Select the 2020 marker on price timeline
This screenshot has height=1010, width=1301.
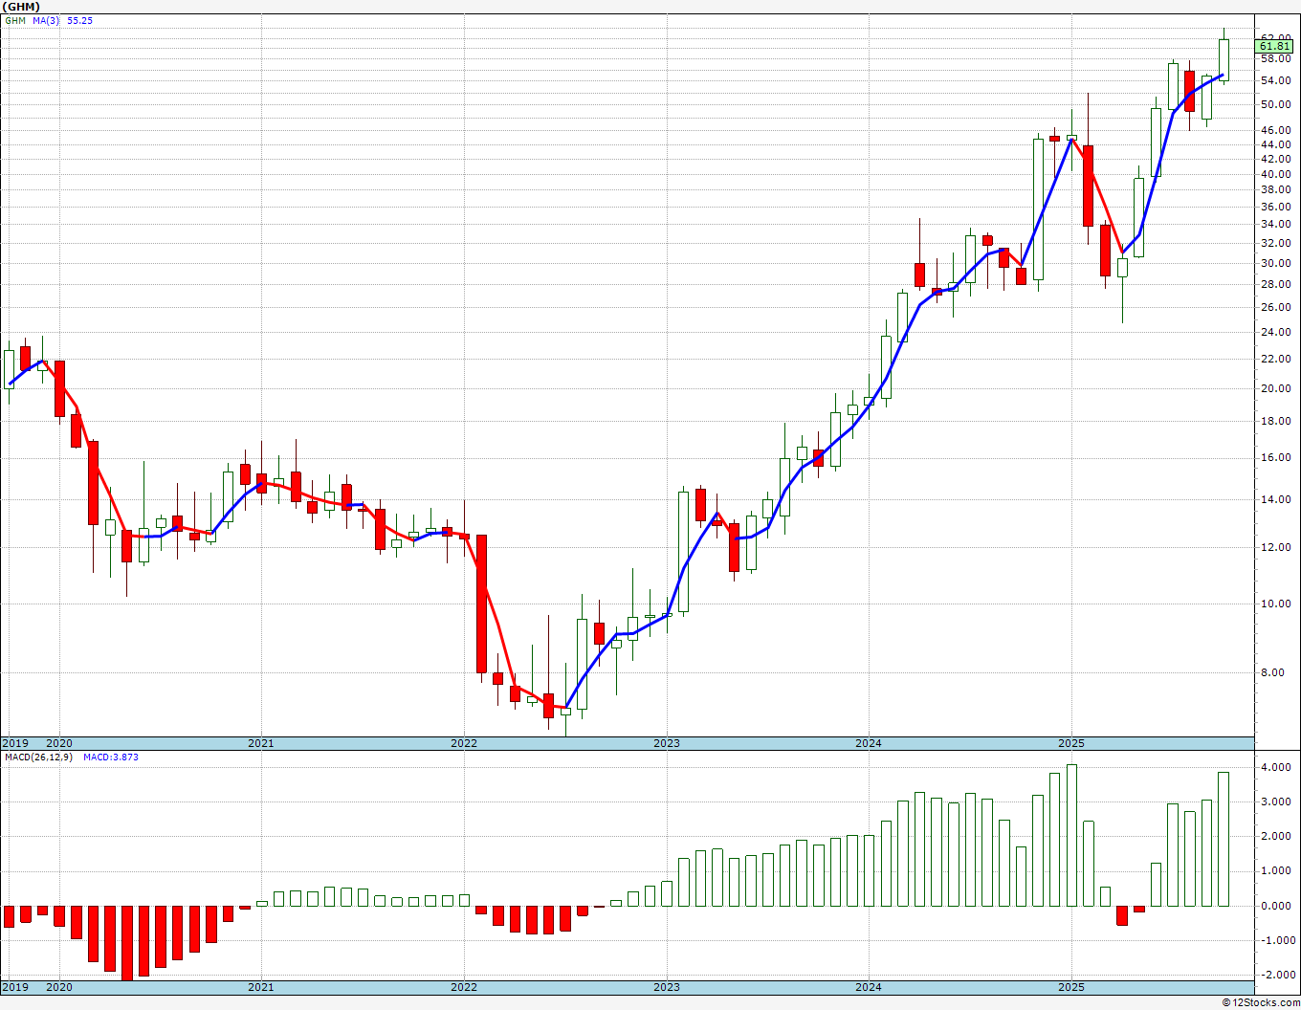[59, 743]
